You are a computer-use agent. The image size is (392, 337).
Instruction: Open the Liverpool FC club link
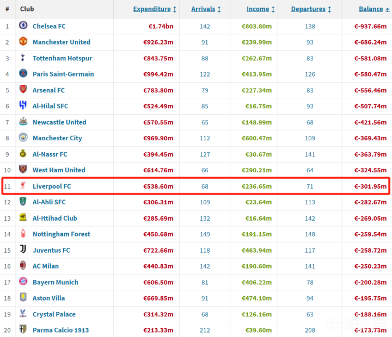point(52,186)
